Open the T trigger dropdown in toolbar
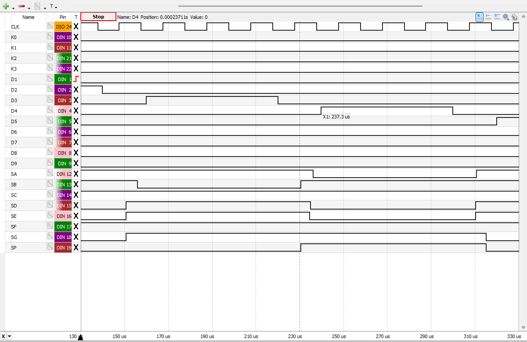 tap(53, 7)
